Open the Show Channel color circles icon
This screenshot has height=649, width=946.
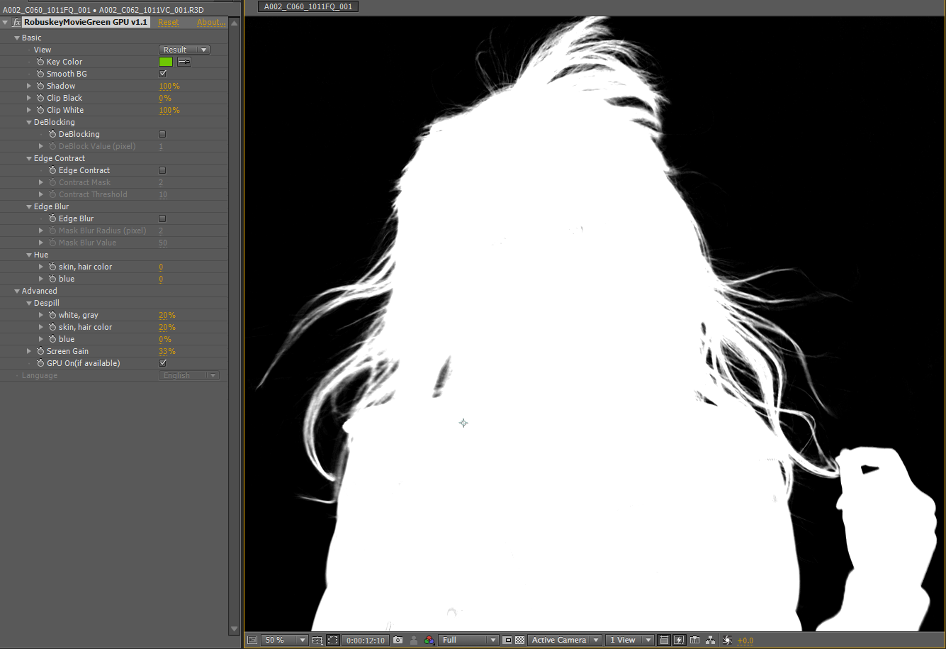pyautogui.click(x=429, y=640)
